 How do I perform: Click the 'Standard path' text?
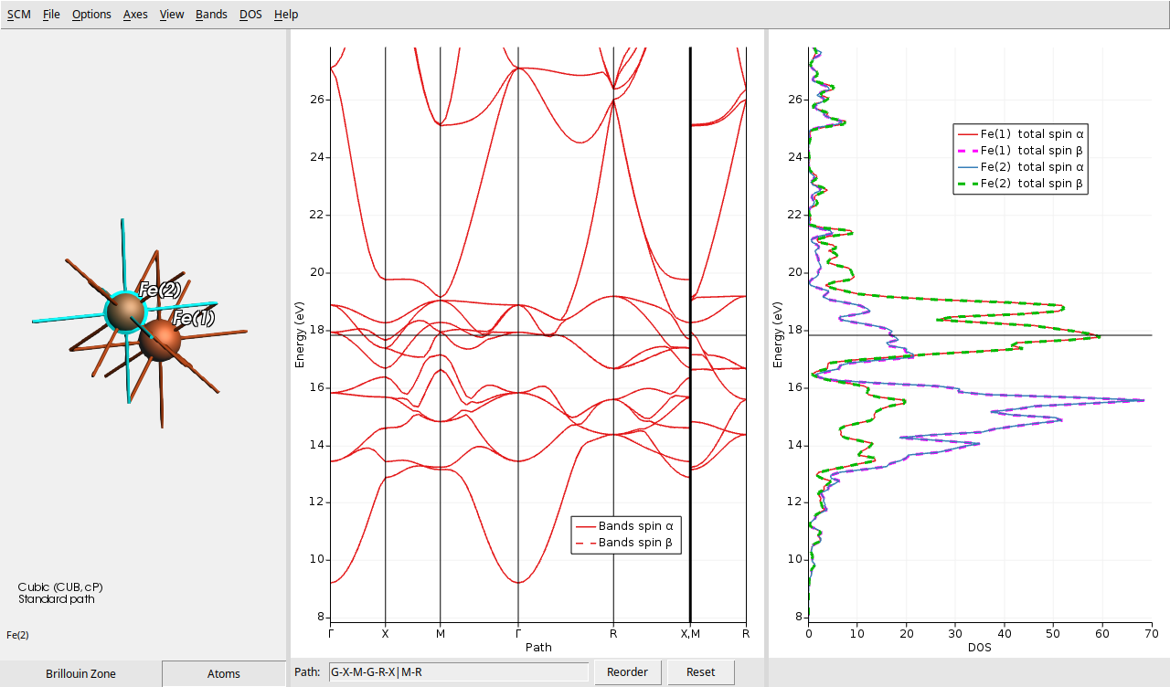pyautogui.click(x=56, y=599)
